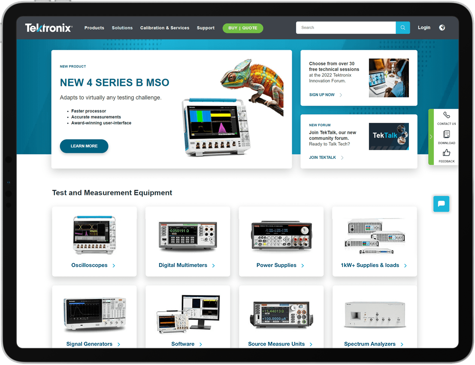Open the Oscilloscopes category link
Image resolution: width=475 pixels, height=365 pixels.
pyautogui.click(x=89, y=265)
